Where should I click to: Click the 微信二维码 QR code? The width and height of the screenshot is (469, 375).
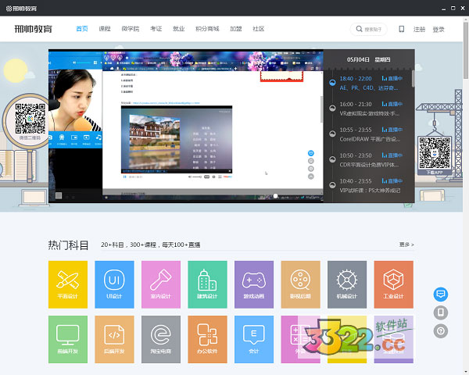(x=30, y=119)
